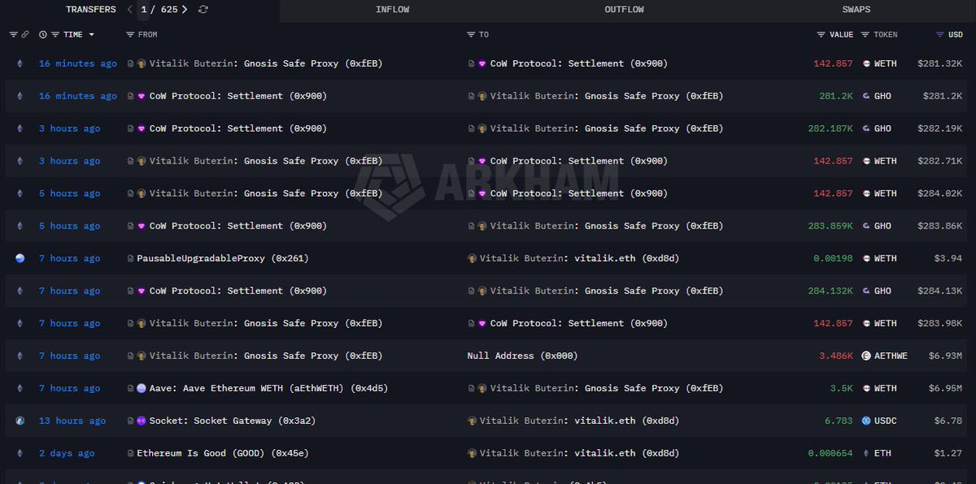The height and width of the screenshot is (484, 976).
Task: Open the FROM column filter
Action: point(130,35)
